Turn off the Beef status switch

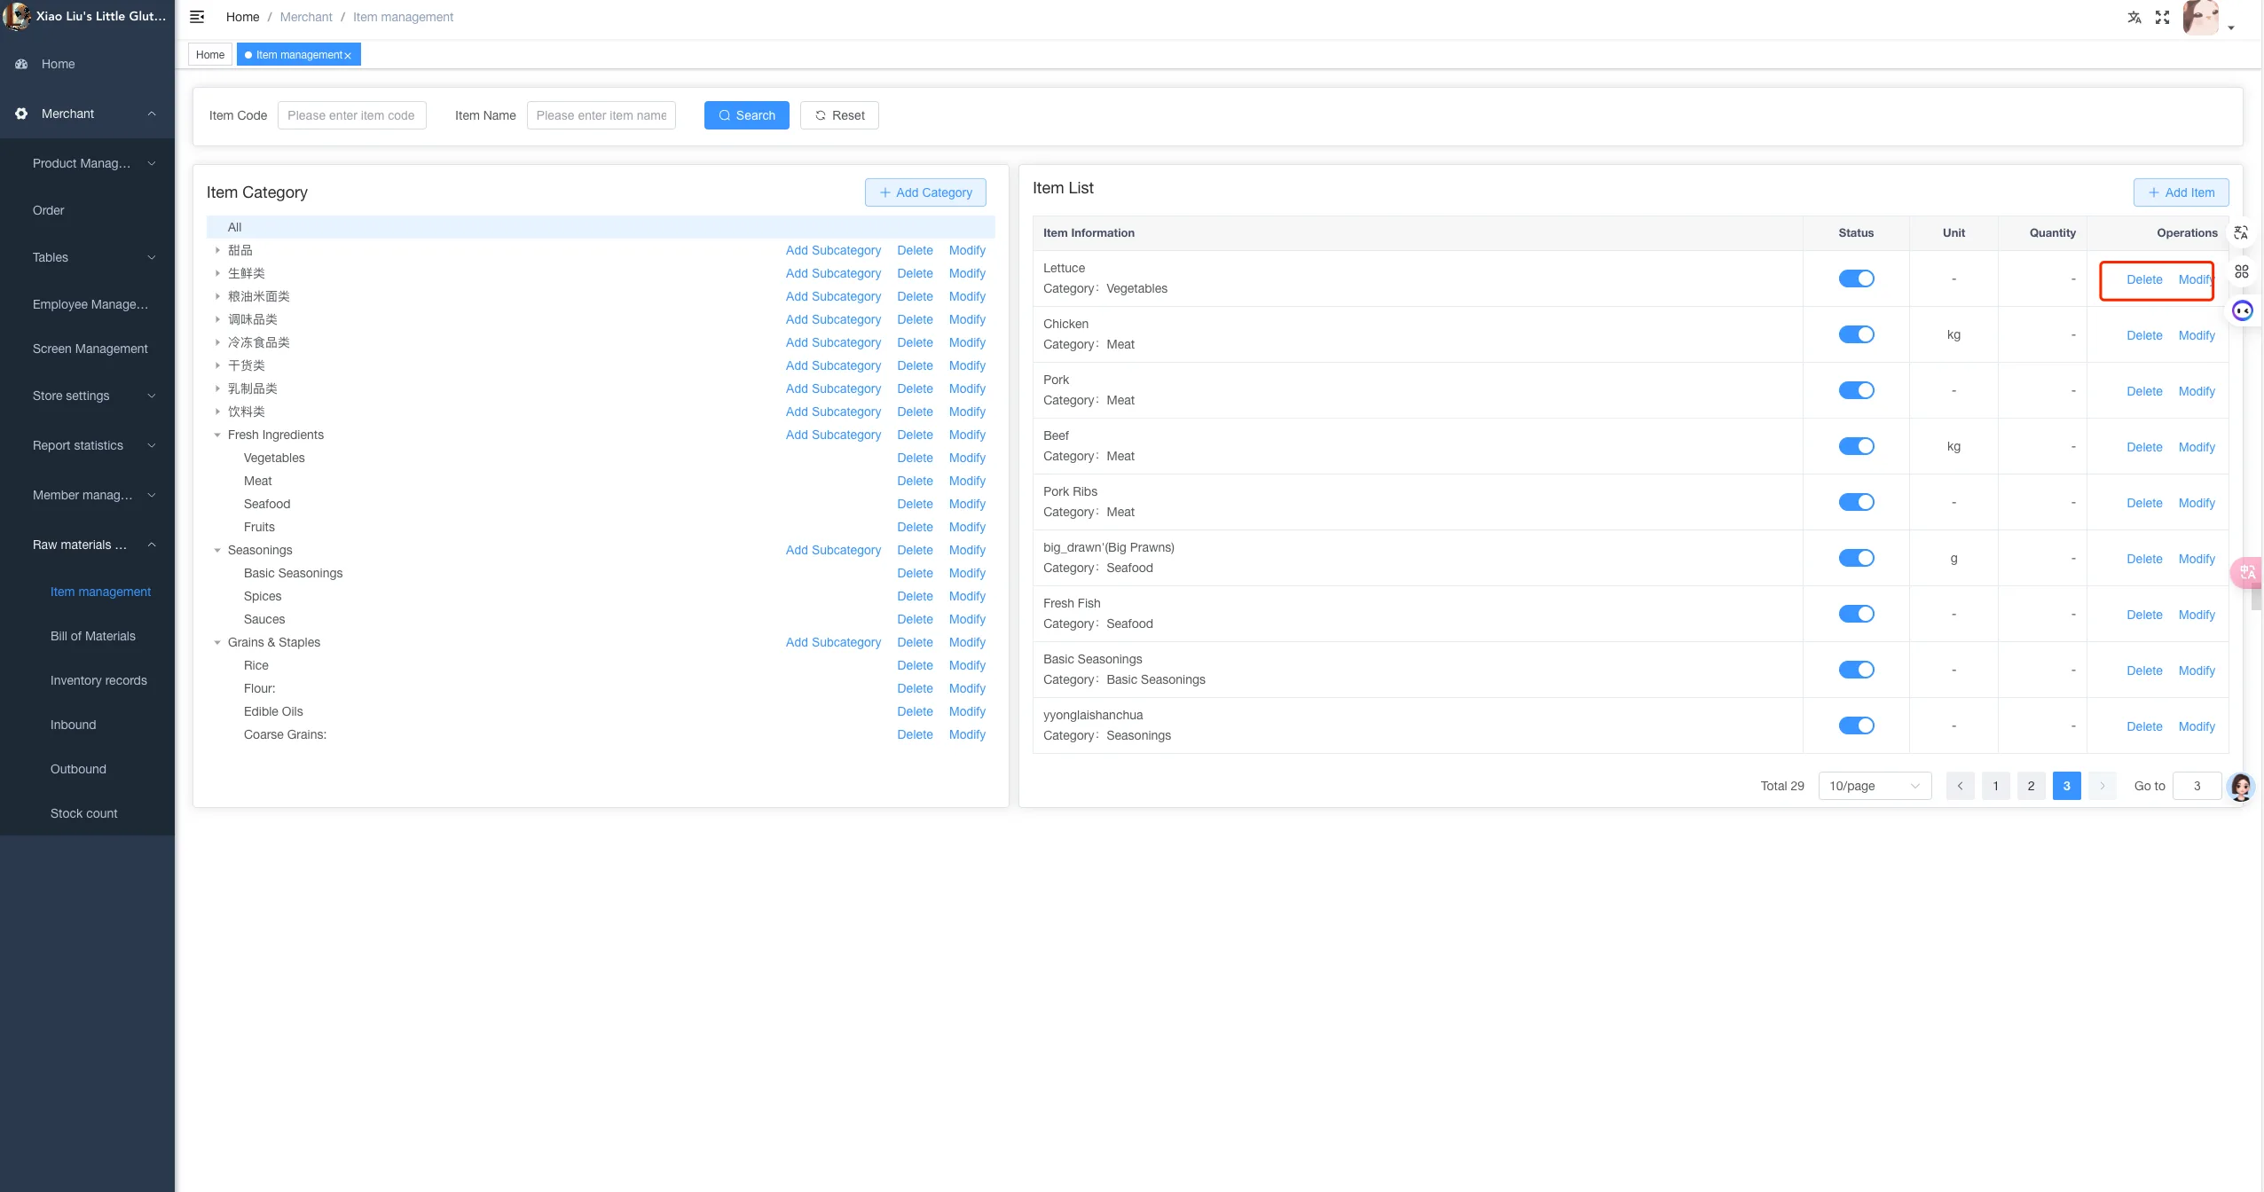[1856, 446]
